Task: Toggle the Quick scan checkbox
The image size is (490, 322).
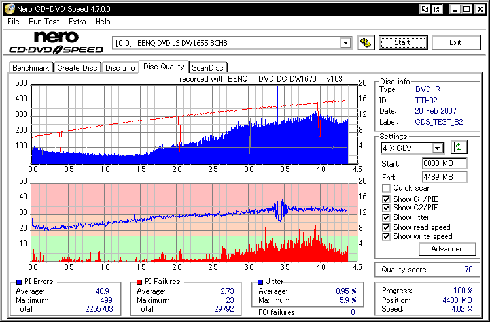Action: (386, 188)
